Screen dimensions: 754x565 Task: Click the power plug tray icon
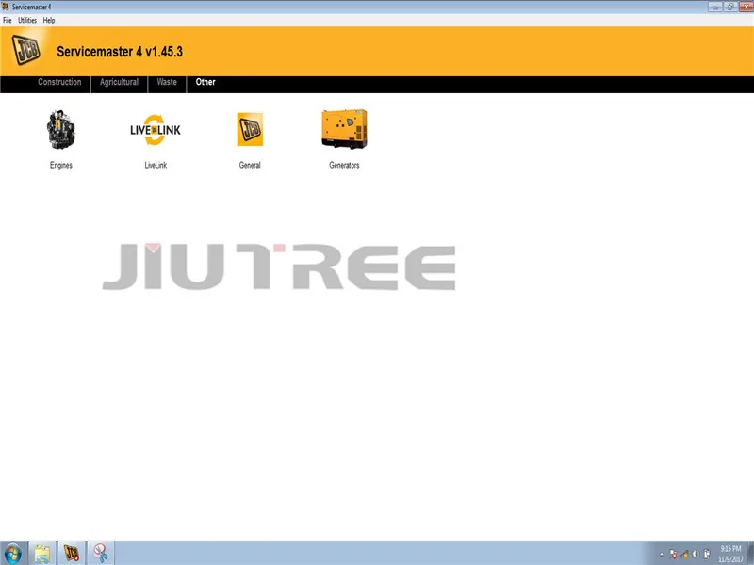[706, 554]
